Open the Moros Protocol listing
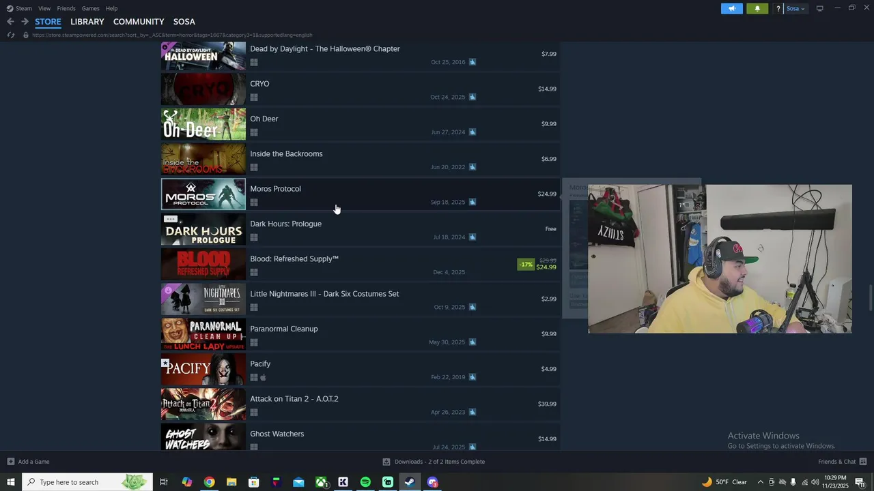 [x=360, y=194]
